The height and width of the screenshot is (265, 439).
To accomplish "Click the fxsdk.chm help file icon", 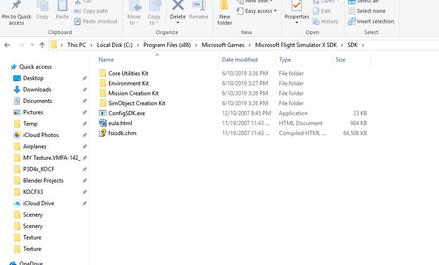I will click(103, 133).
